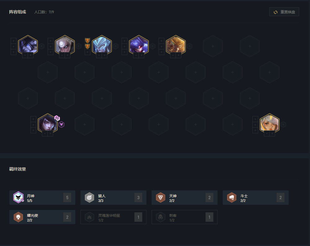Screen dimensions: 310x246
Task: Add item to first slot of first champion
Action: tap(13, 41)
